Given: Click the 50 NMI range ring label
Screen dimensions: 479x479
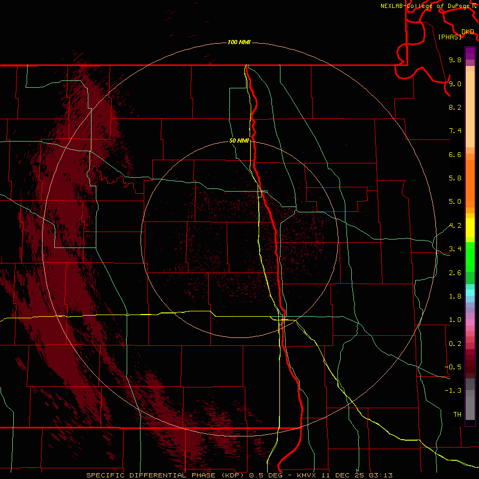Looking at the screenshot, I should point(239,141).
